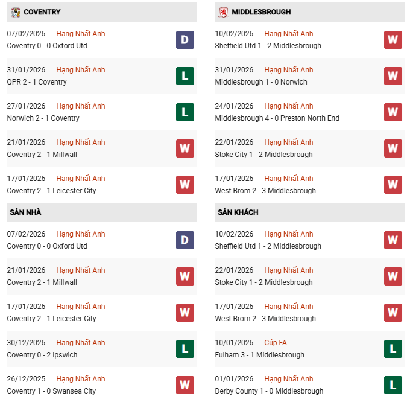Click the Coventry club crest icon

pyautogui.click(x=15, y=12)
